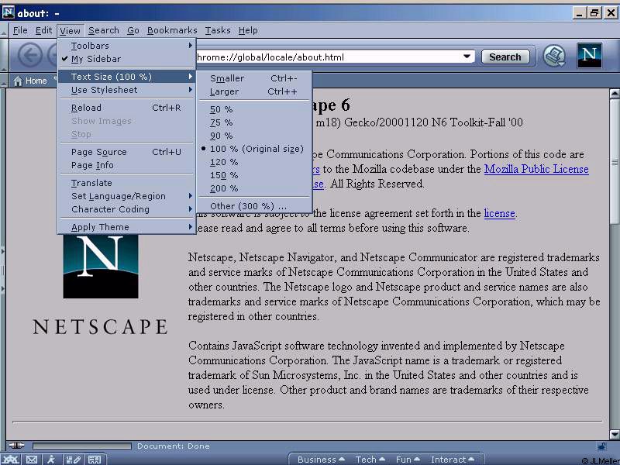This screenshot has height=465, width=620.
Task: Set text size to 150 %
Action: click(x=255, y=175)
